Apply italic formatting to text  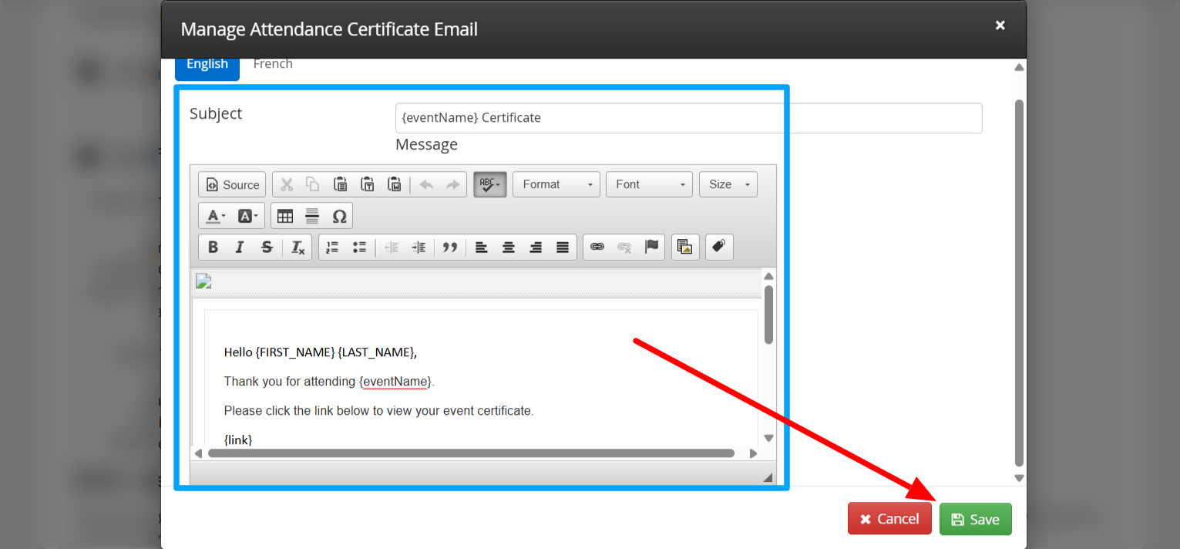(240, 248)
